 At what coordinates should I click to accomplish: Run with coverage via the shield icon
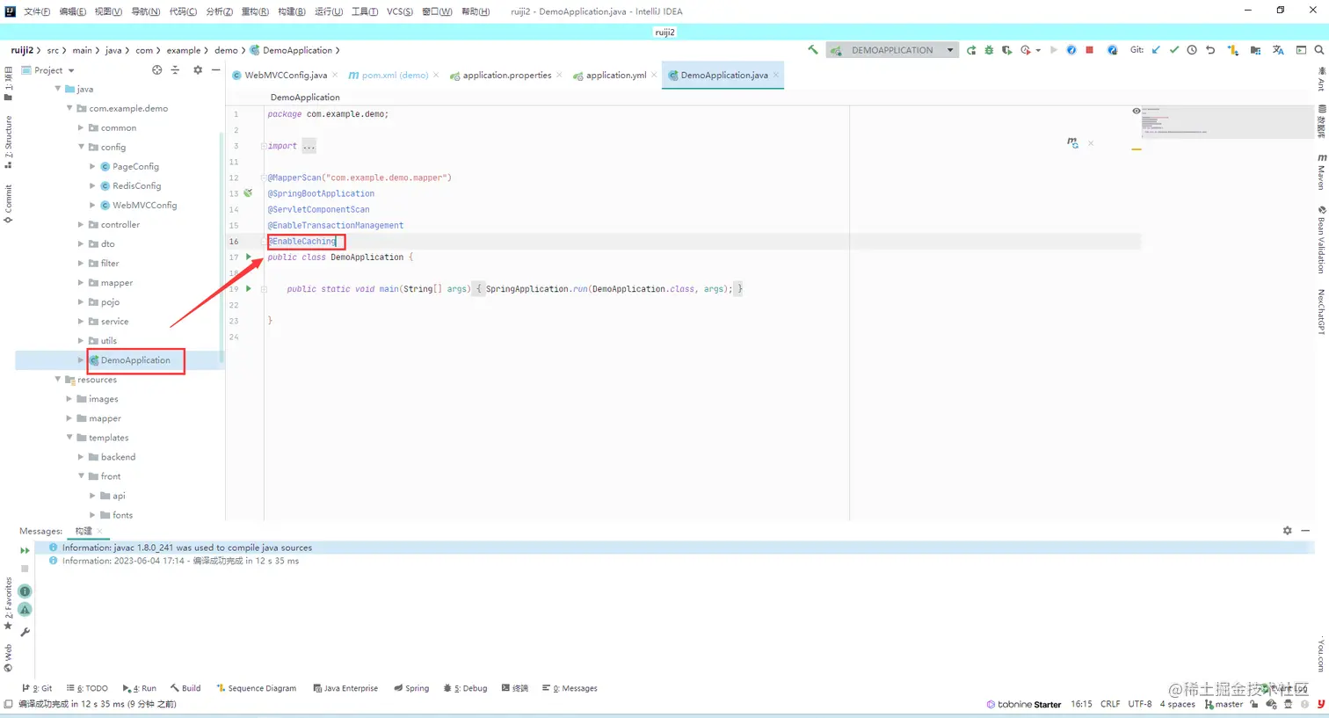(1006, 50)
